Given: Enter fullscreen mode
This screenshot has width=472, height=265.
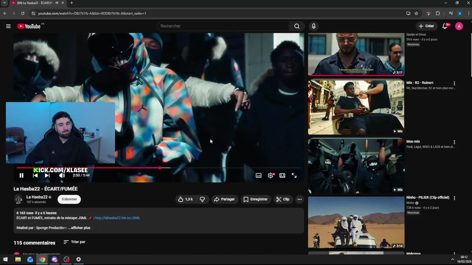Looking at the screenshot, I should (294, 176).
